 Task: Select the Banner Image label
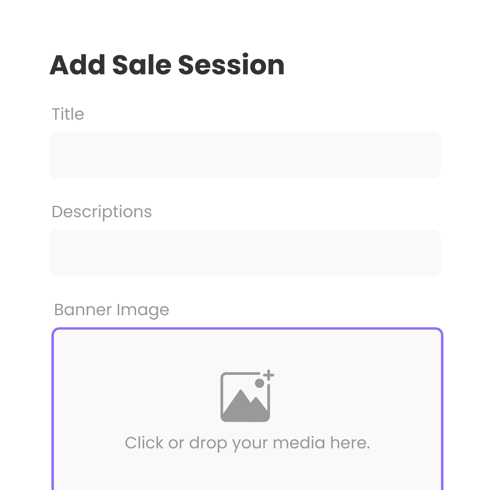pos(111,310)
